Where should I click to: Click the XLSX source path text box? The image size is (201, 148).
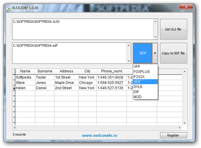[83, 29]
